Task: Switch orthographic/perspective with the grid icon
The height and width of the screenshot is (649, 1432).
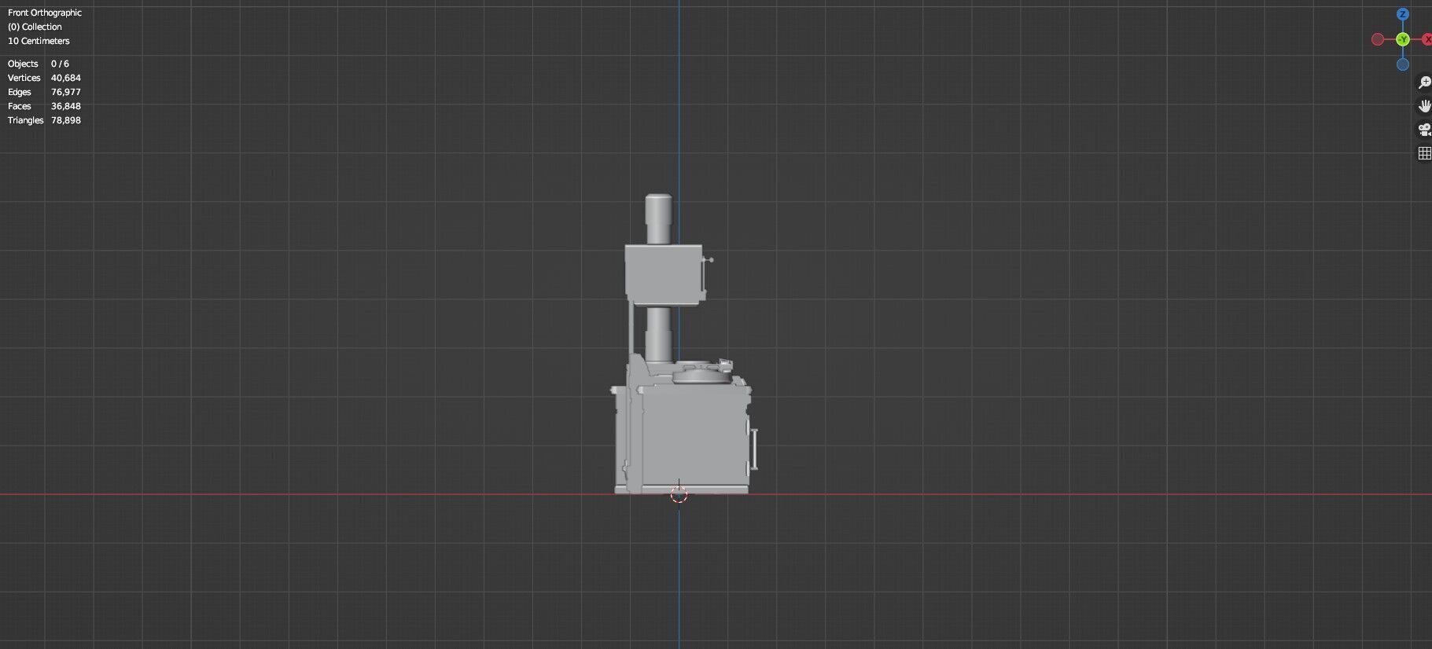Action: coord(1424,153)
